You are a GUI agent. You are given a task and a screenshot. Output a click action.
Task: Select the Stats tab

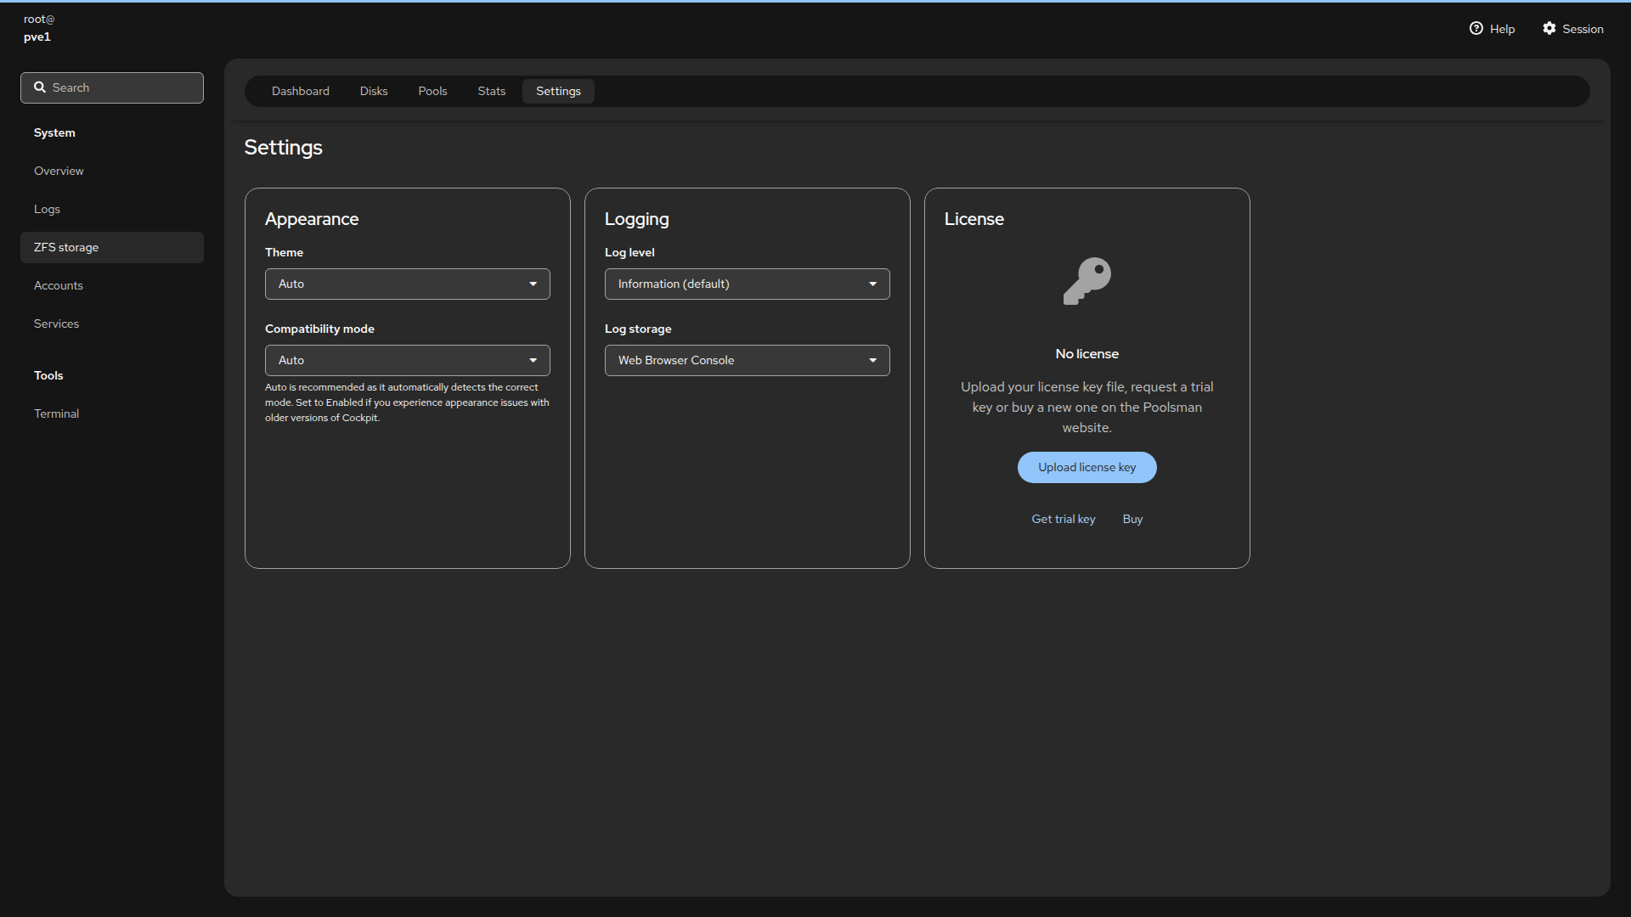coord(491,92)
